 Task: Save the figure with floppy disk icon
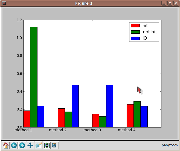pos(54,145)
